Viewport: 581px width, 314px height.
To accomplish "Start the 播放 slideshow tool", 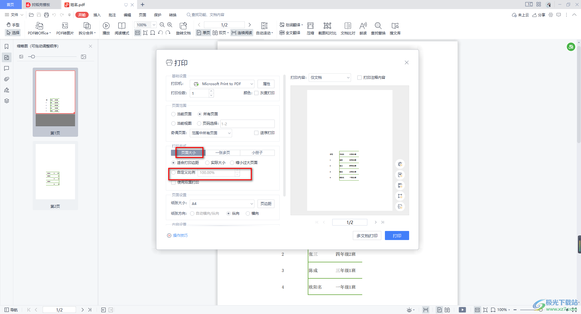I will tap(106, 29).
